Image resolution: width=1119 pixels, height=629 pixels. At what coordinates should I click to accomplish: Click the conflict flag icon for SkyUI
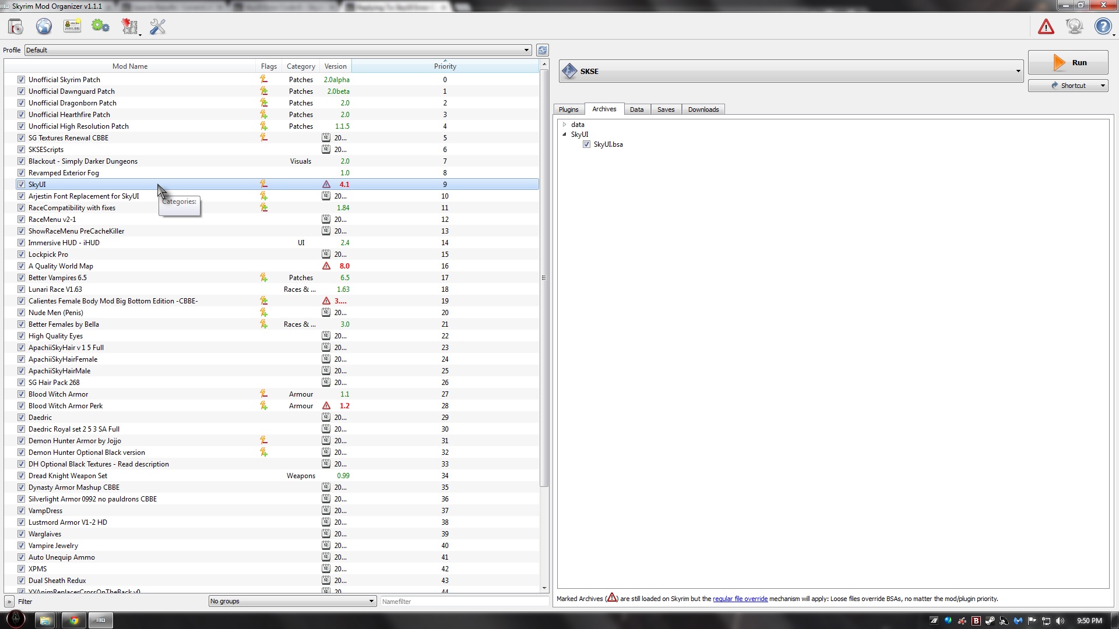pyautogui.click(x=263, y=184)
